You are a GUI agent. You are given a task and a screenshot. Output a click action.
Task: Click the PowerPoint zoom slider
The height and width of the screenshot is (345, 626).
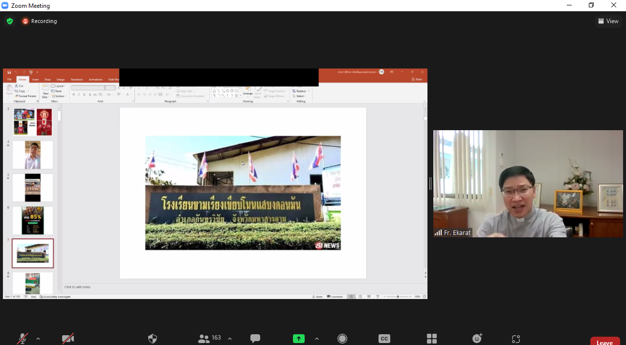click(x=398, y=297)
